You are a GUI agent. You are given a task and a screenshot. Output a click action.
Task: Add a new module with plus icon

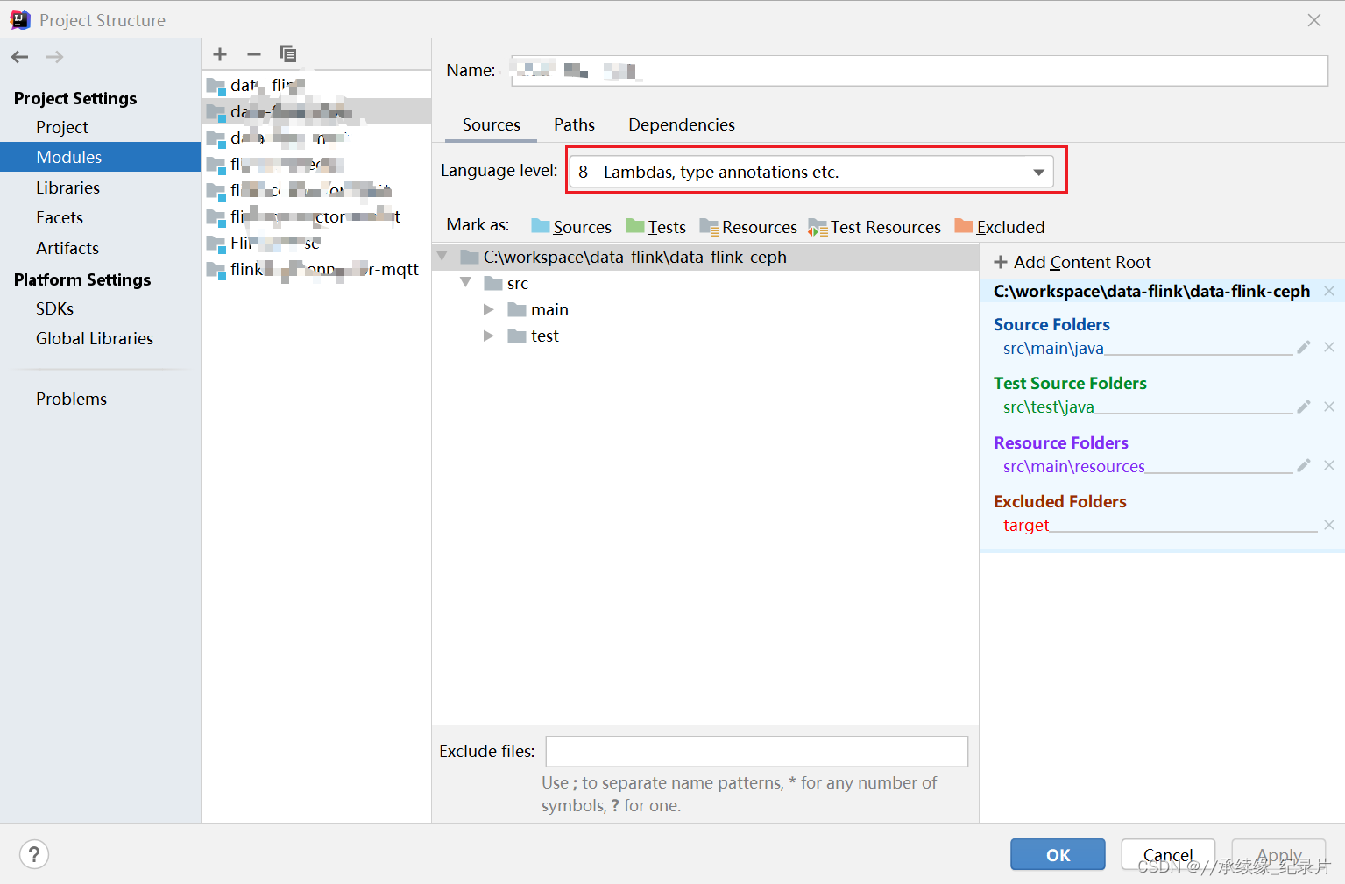click(220, 54)
